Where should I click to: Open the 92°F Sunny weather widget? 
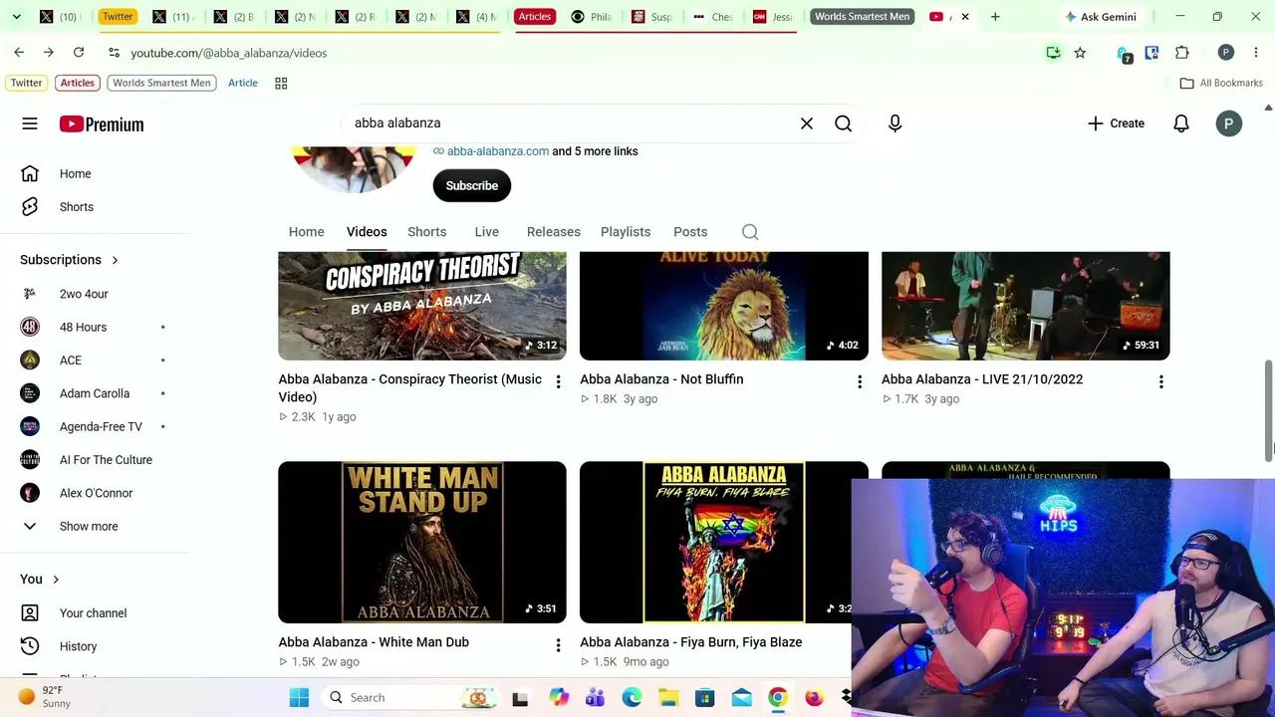click(46, 697)
